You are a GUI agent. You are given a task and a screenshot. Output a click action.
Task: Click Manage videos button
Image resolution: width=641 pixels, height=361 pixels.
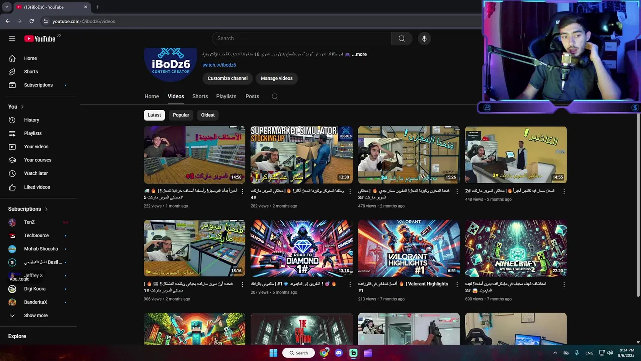[x=277, y=78]
